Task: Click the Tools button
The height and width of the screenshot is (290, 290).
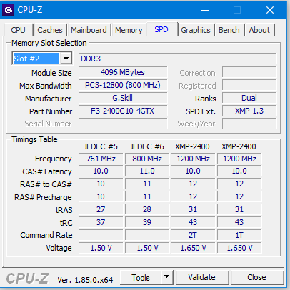Action: click(x=141, y=277)
